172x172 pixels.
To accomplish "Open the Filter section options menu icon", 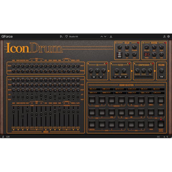I will click(x=128, y=64).
